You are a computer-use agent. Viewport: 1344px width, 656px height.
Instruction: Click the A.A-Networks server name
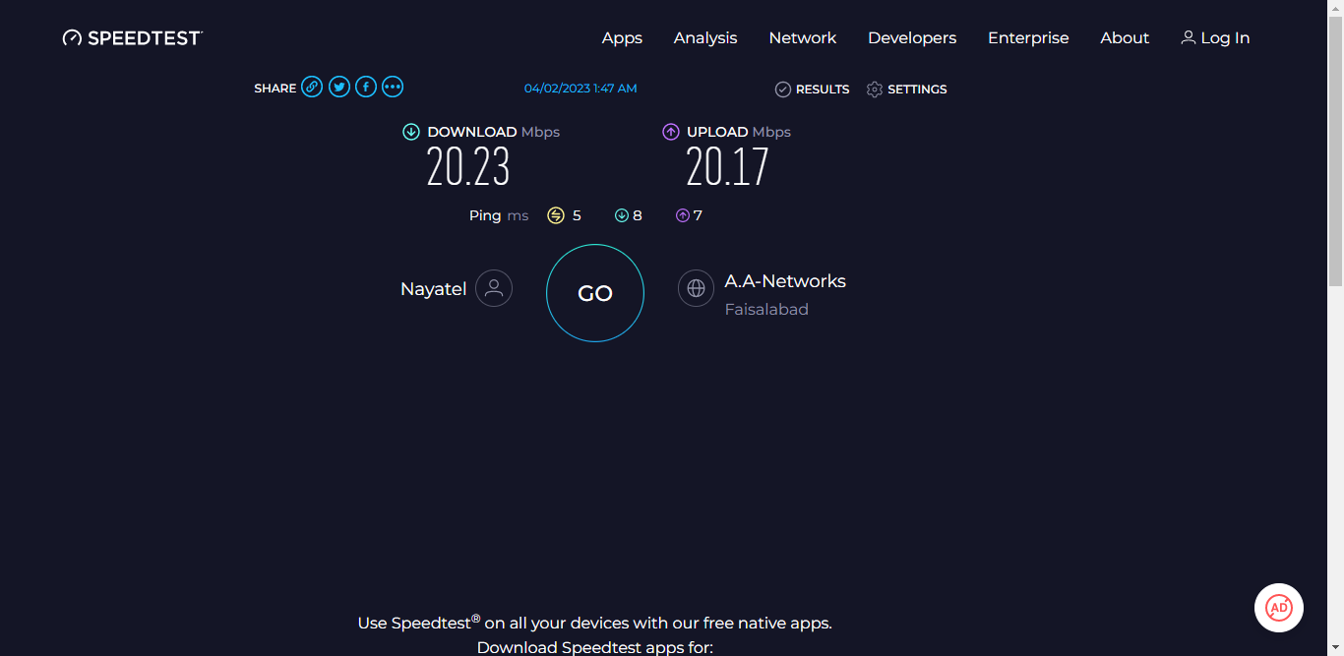click(x=785, y=281)
